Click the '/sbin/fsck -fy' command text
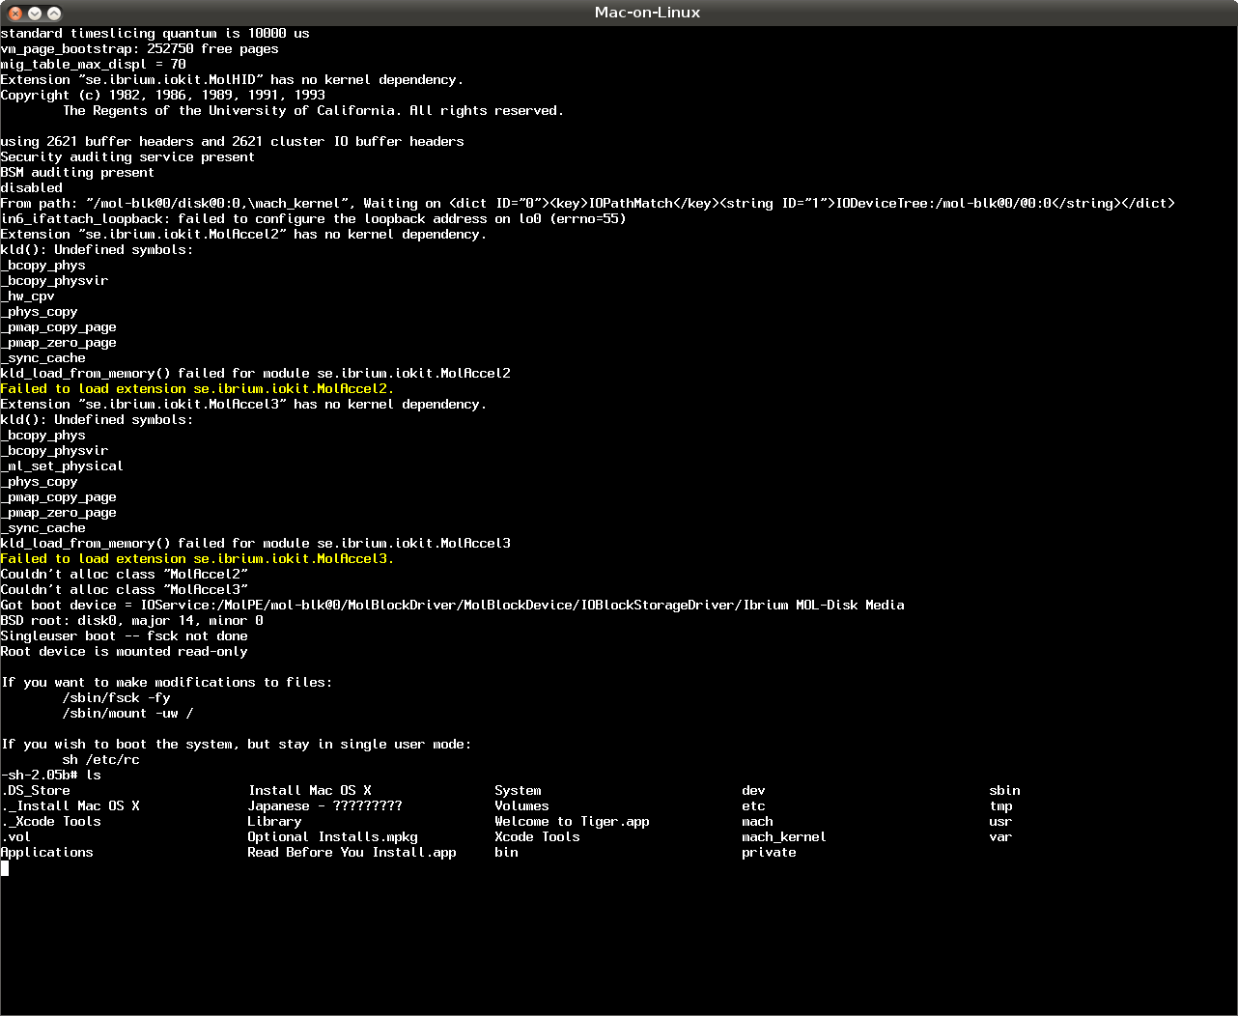 116,697
